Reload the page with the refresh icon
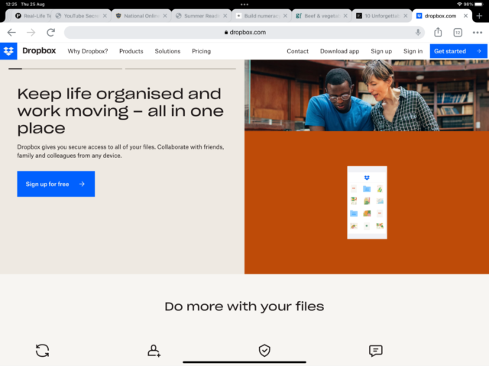Screen dimensions: 489x366 [51, 32]
